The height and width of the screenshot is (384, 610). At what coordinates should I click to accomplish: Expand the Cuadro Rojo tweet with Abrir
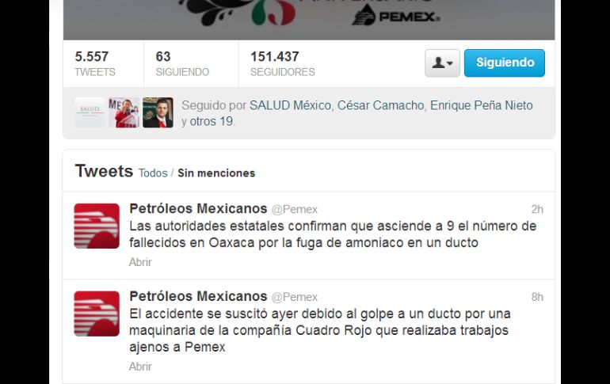click(140, 367)
